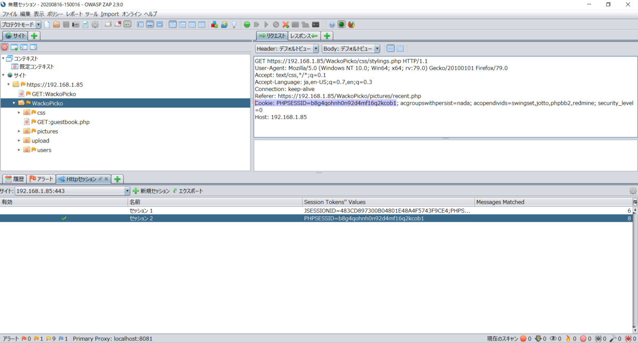Click the green break-on-all-requests circle icon
638x343 pixels.
(x=247, y=24)
